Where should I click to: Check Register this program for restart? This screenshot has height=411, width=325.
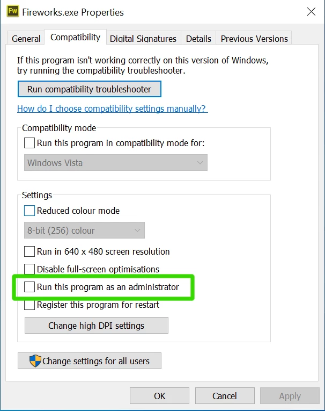pos(29,305)
